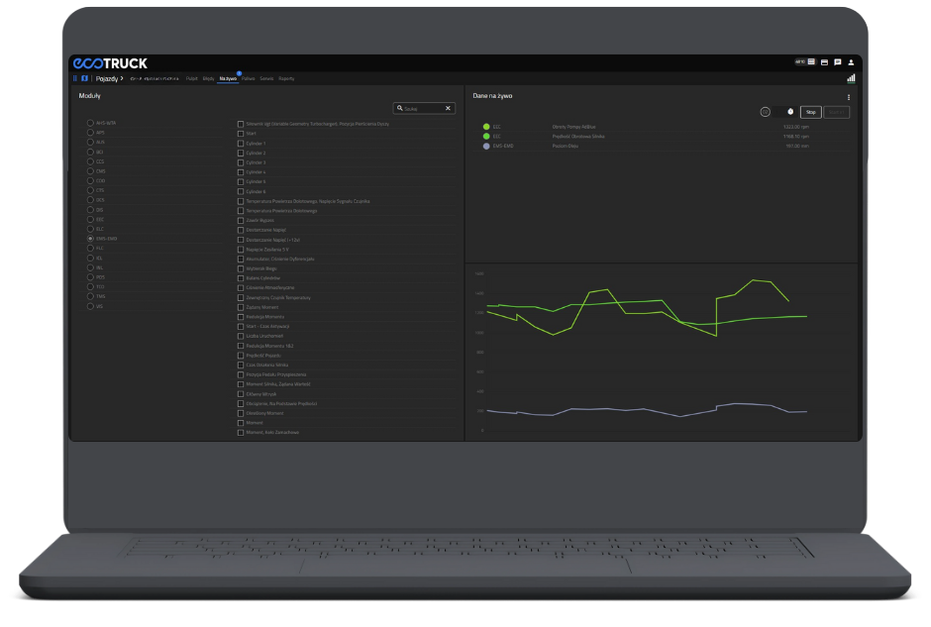This screenshot has width=931, height=627.
Task: Clear the search field with X icon
Action: [x=448, y=108]
